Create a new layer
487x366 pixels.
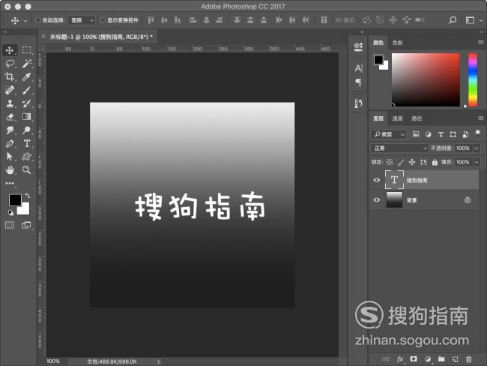[455, 359]
